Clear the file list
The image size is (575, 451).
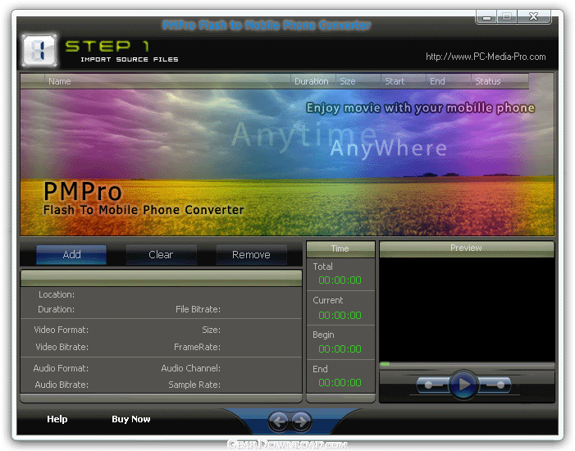[x=161, y=254]
